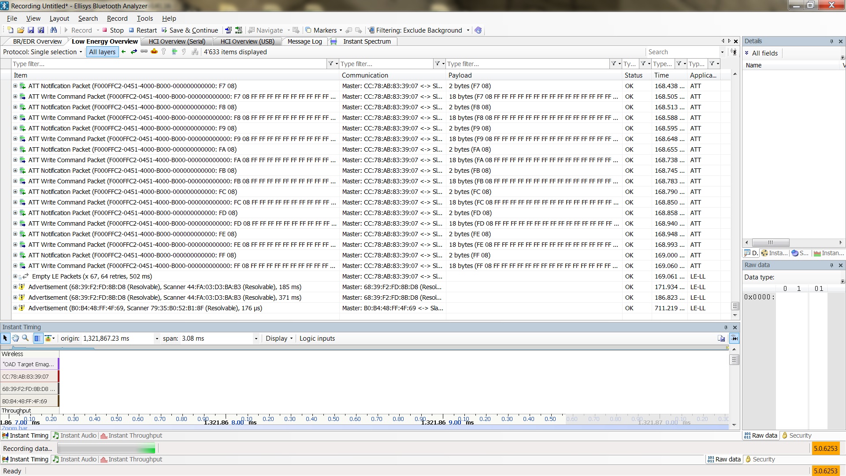Open the Protocol: Single selection dropdown

point(42,52)
